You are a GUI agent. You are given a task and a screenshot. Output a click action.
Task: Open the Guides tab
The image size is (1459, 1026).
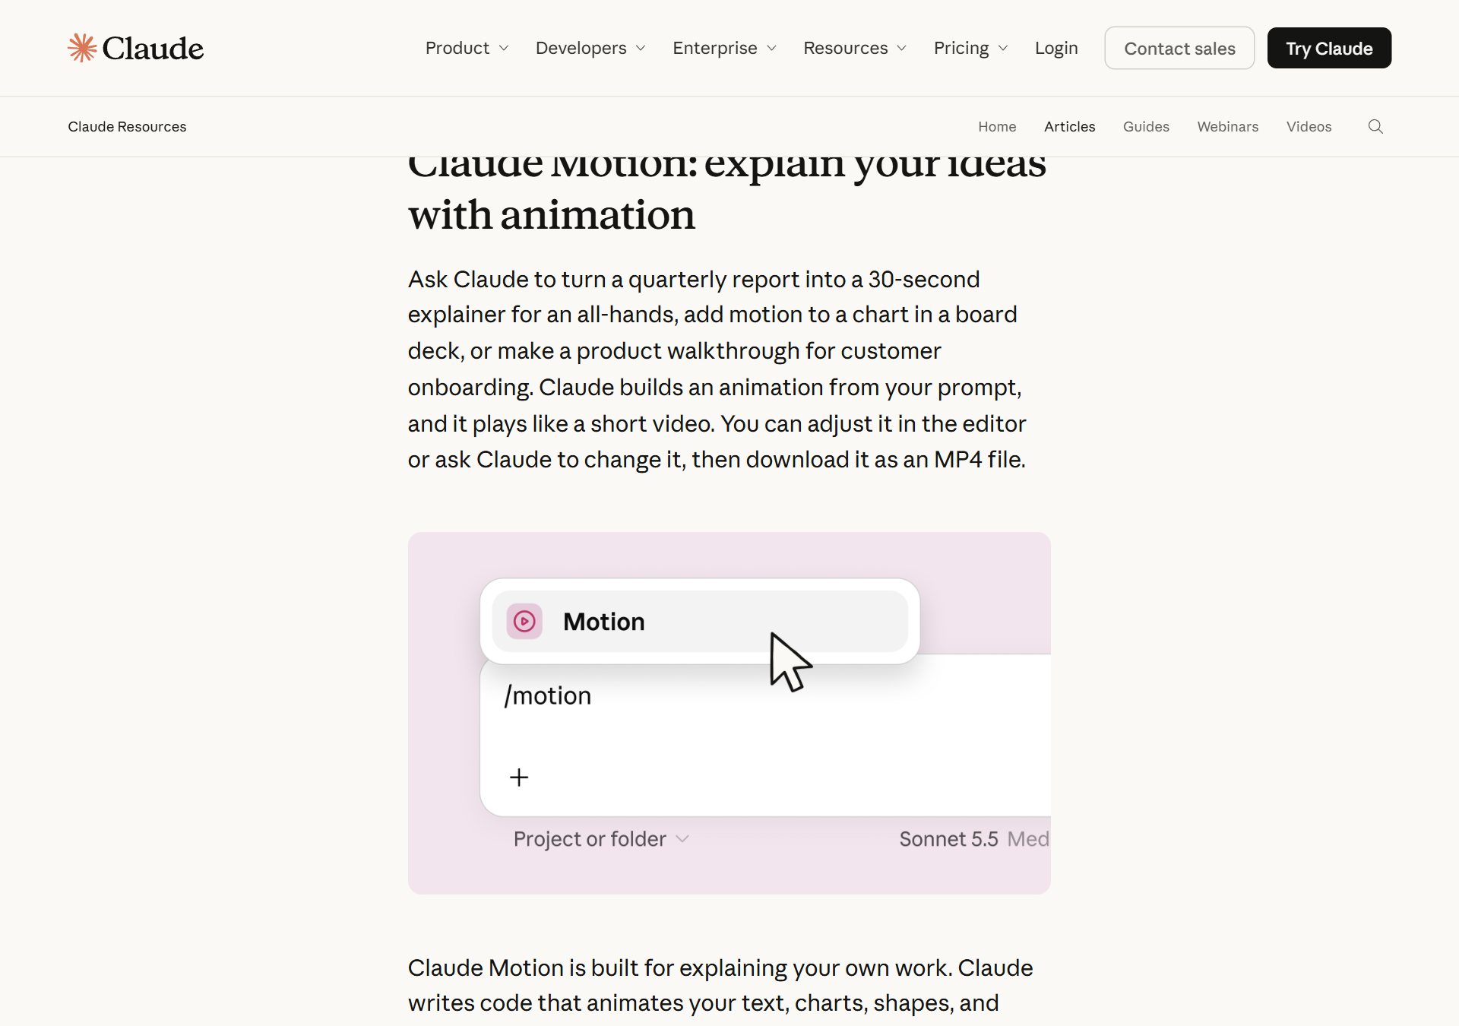coord(1146,127)
